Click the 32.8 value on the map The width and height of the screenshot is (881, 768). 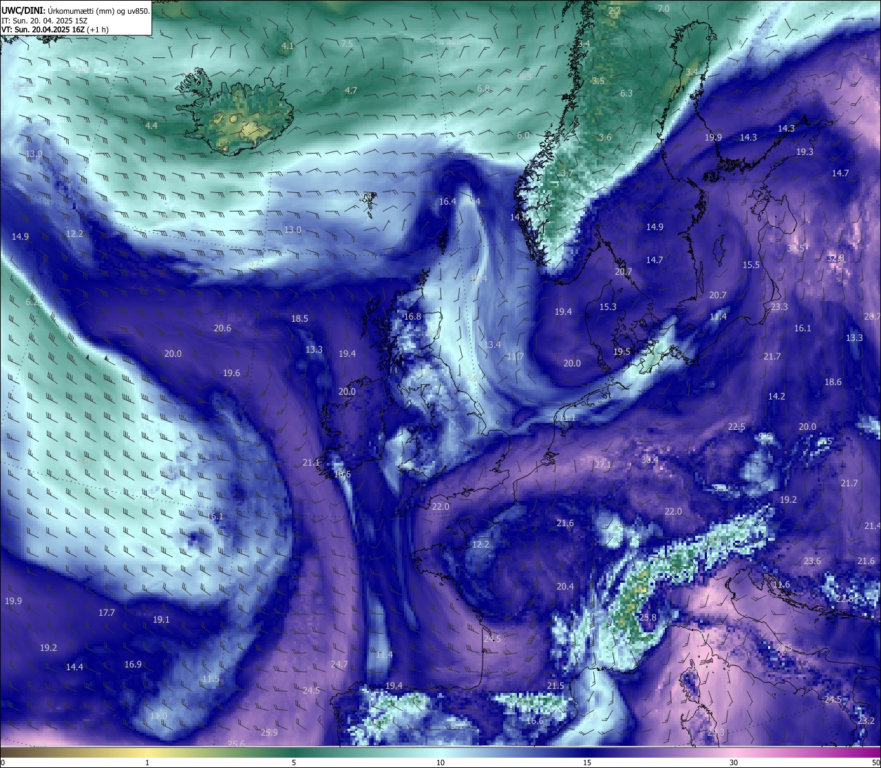(x=836, y=258)
